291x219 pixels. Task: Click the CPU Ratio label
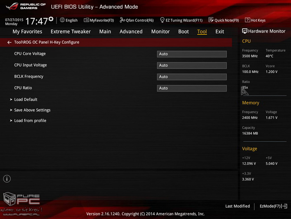(23, 88)
